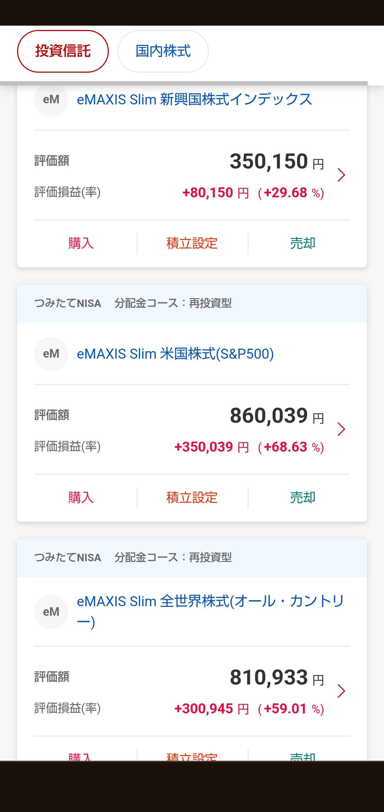Tap the eM icon for 米国株式(S&P500)
Viewport: 384px width, 812px height.
(51, 354)
